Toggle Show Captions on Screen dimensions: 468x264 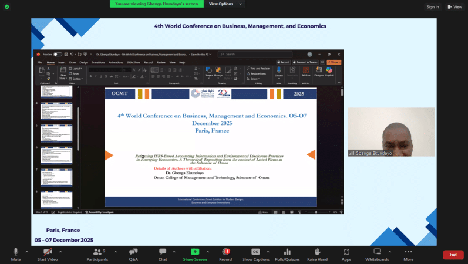(x=255, y=252)
